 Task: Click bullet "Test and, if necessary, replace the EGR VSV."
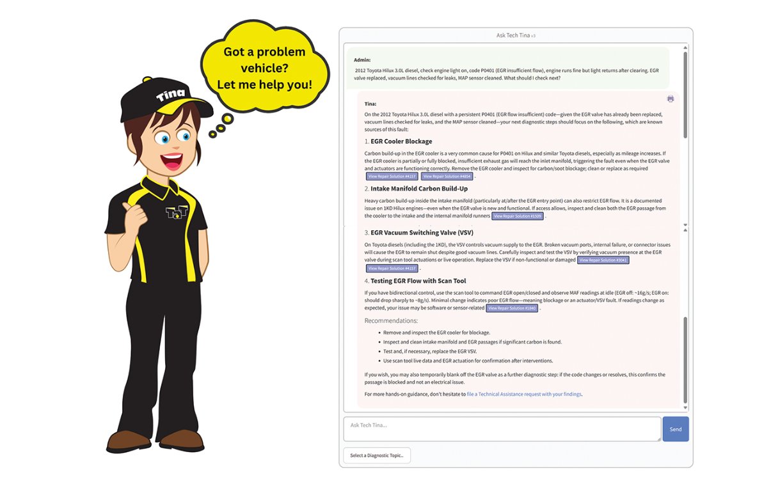click(x=430, y=352)
